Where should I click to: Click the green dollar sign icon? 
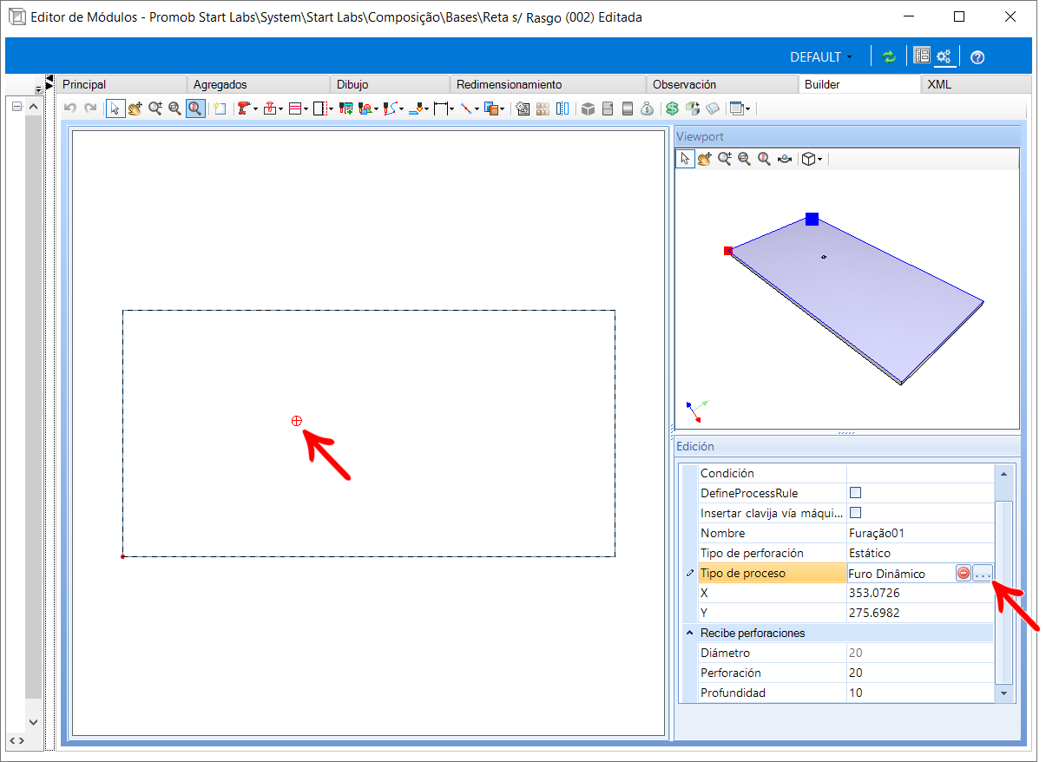(672, 108)
